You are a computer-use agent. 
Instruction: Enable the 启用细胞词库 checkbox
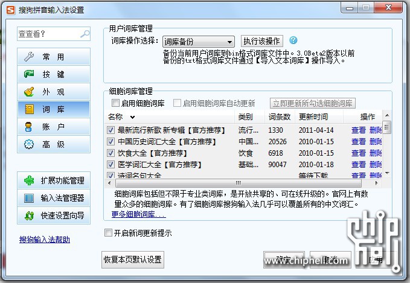[x=115, y=103]
